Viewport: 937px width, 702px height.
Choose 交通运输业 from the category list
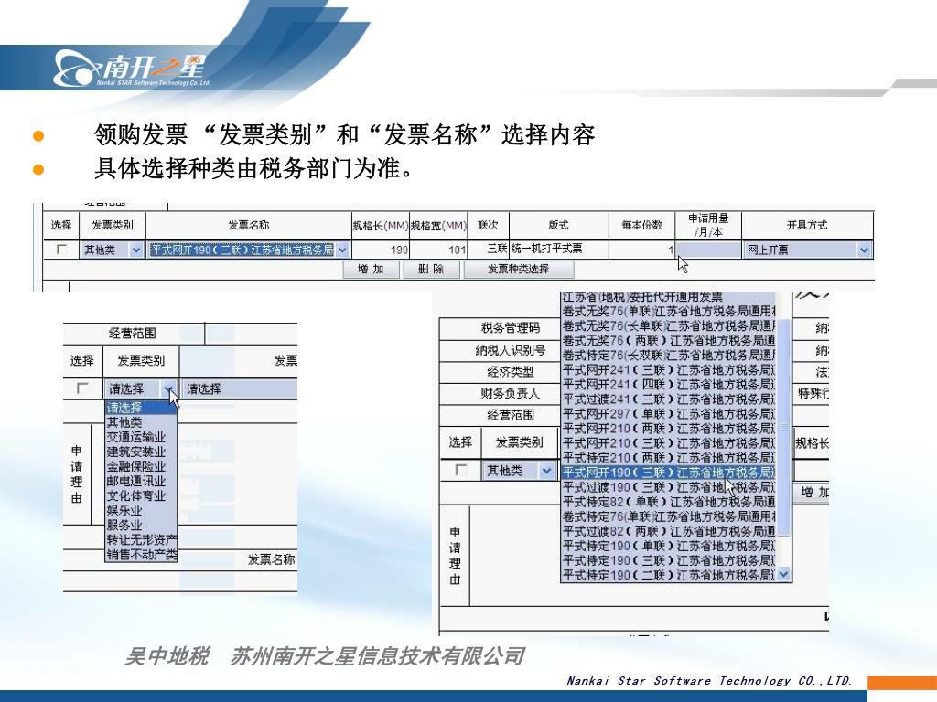[140, 438]
